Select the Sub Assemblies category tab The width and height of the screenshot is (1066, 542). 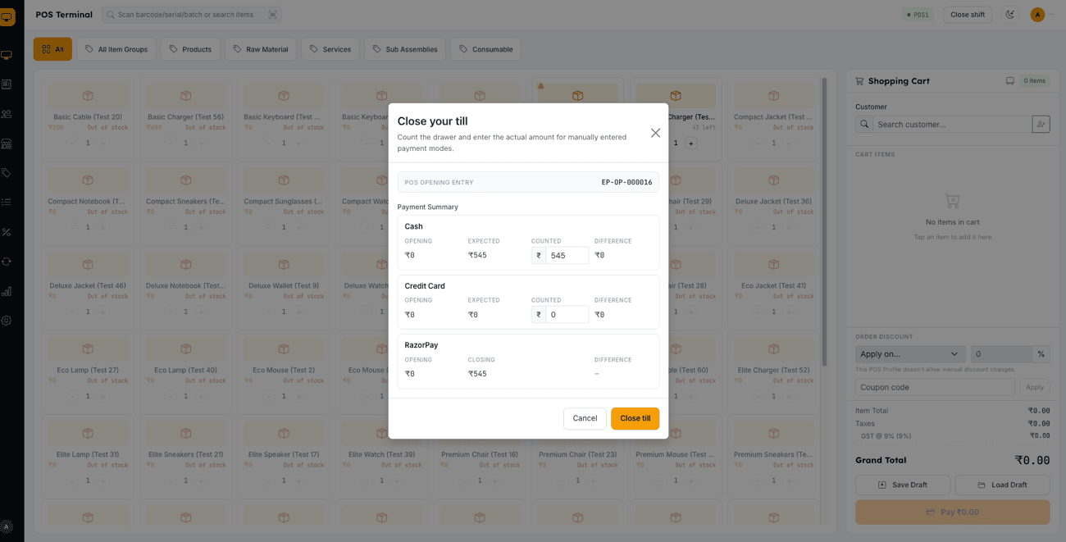(x=405, y=49)
